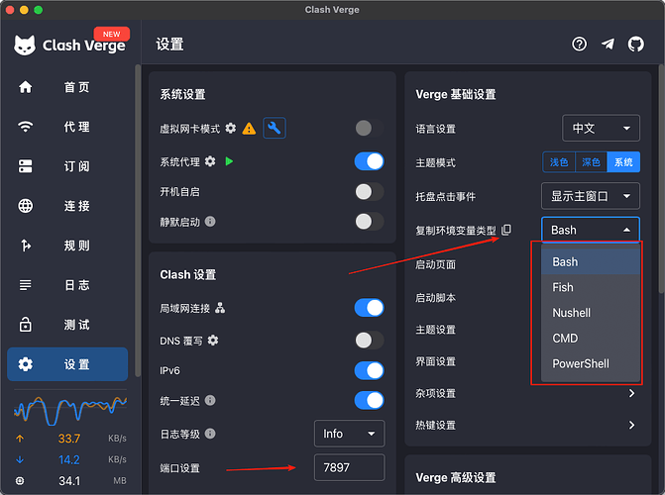Go to 日志 in sidebar
Screen dimensions: 665x495
click(x=67, y=285)
